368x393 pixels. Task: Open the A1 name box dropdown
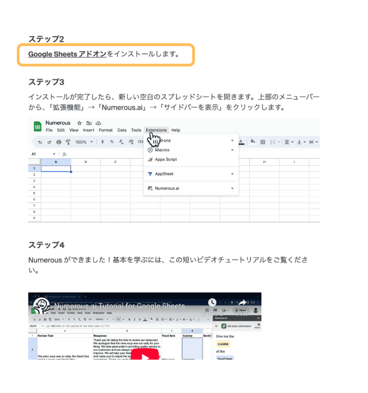pyautogui.click(x=54, y=154)
